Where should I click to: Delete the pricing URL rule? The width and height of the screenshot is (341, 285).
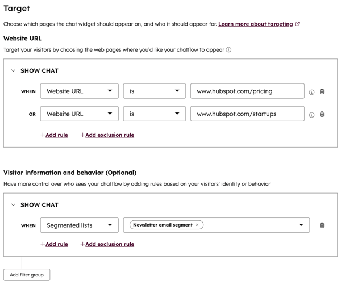coord(322,91)
